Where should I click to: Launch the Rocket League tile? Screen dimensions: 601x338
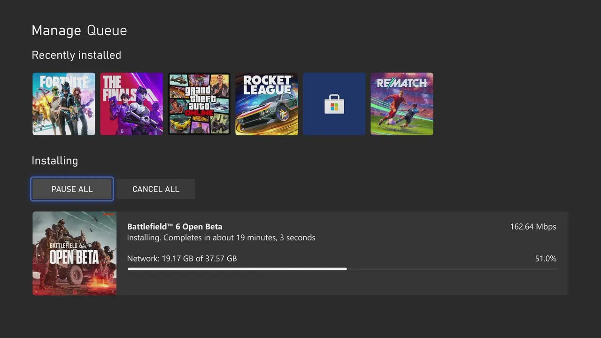[x=267, y=104]
